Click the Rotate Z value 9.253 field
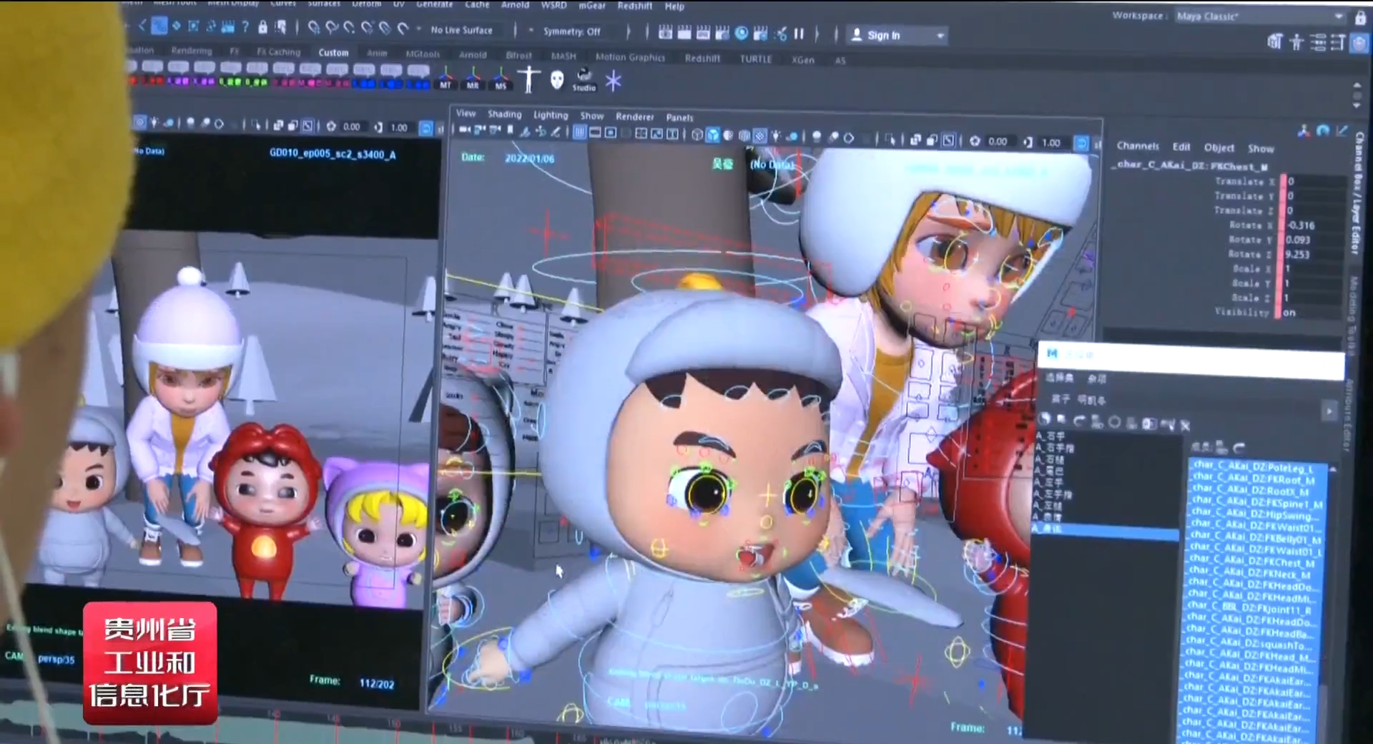 pyautogui.click(x=1314, y=255)
